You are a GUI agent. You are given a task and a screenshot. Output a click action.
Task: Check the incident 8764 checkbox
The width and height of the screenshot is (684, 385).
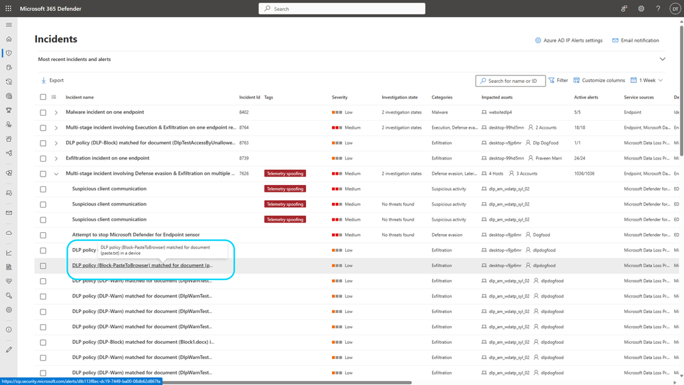[x=42, y=127]
